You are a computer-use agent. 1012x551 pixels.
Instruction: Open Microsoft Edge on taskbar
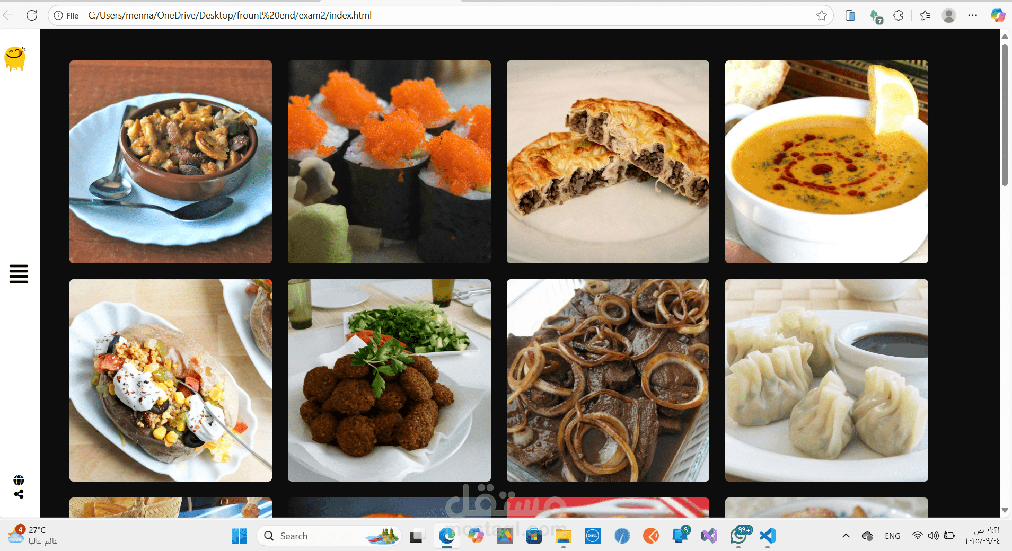(x=447, y=536)
